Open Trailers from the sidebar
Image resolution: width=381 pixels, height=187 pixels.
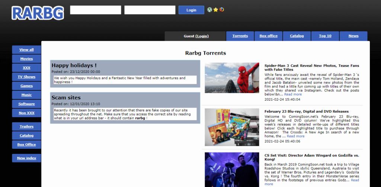tap(26, 126)
